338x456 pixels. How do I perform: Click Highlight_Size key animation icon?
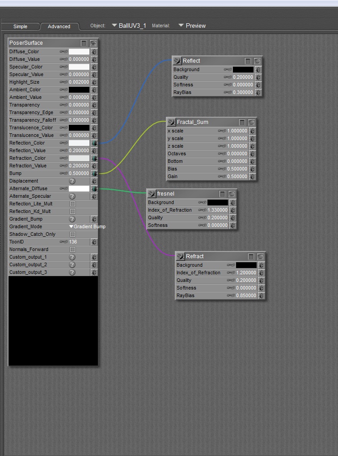tap(63, 82)
